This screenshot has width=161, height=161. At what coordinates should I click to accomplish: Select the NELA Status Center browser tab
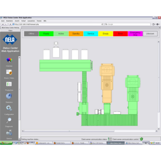[x=10, y=28]
